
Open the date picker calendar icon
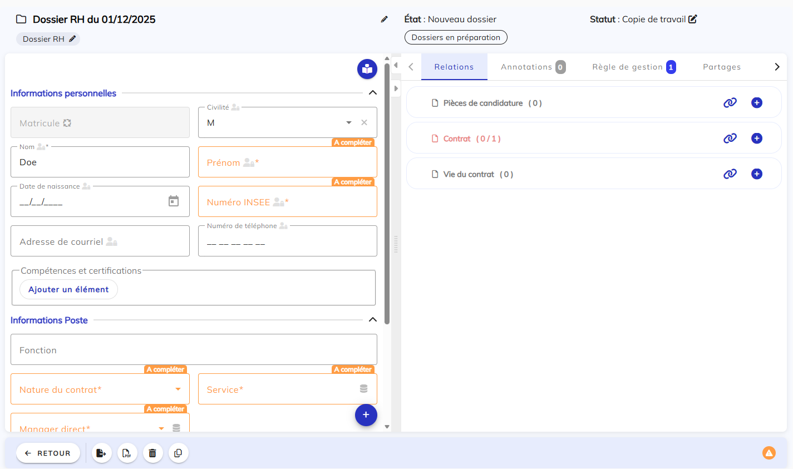pyautogui.click(x=174, y=201)
